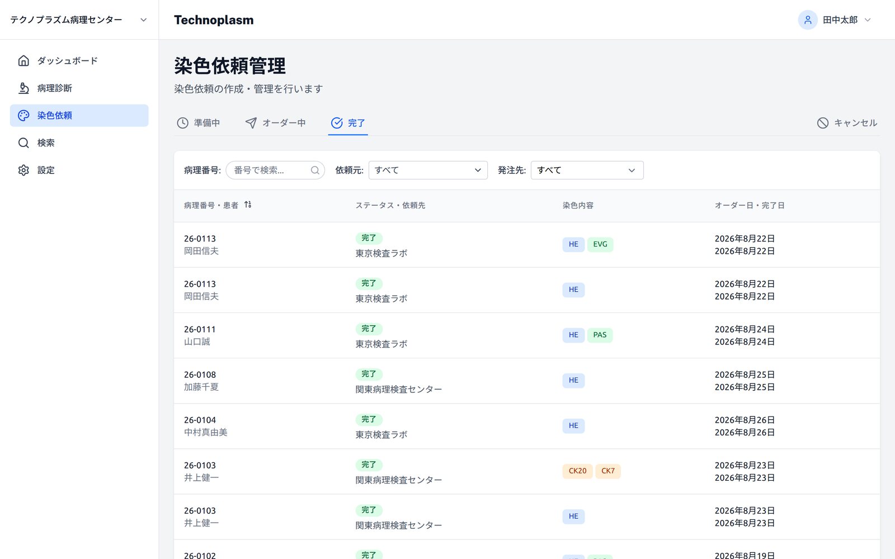This screenshot has width=895, height=559.
Task: Click the 2026年8月25日 order date
Action: [745, 375]
